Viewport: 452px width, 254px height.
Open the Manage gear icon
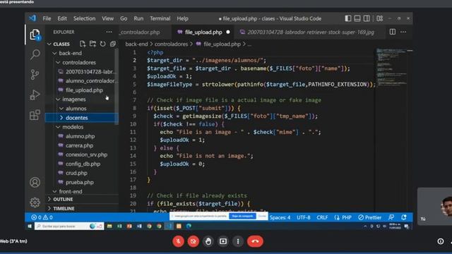coord(35,202)
